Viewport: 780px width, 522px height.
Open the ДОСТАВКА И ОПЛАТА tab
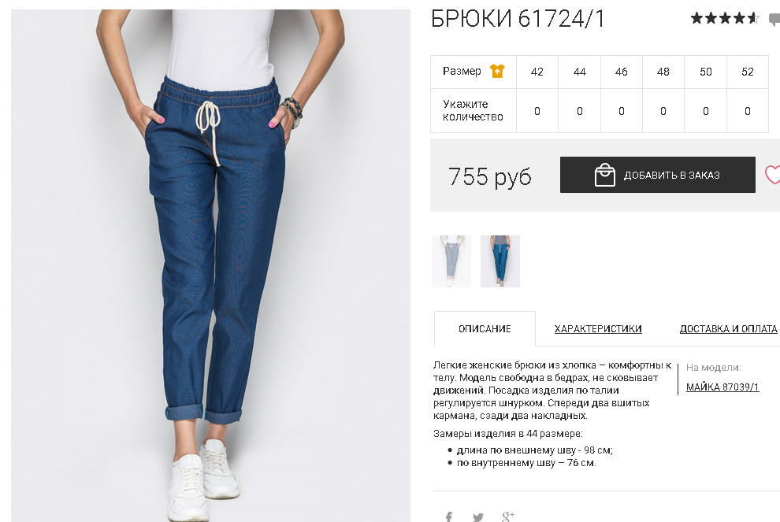click(x=728, y=328)
